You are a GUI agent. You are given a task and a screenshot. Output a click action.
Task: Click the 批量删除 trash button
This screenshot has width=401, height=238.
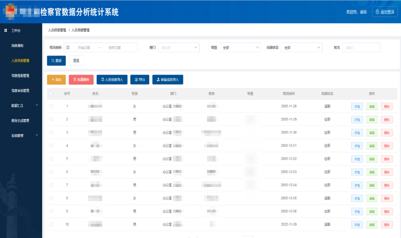81,79
